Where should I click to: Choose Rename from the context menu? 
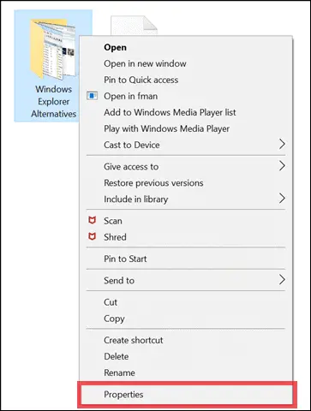186,372
